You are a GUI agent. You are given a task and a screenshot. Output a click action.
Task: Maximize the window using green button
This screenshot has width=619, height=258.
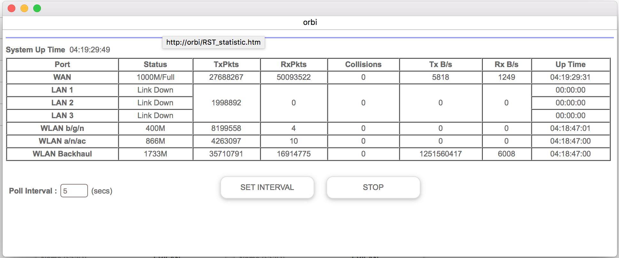pyautogui.click(x=37, y=8)
